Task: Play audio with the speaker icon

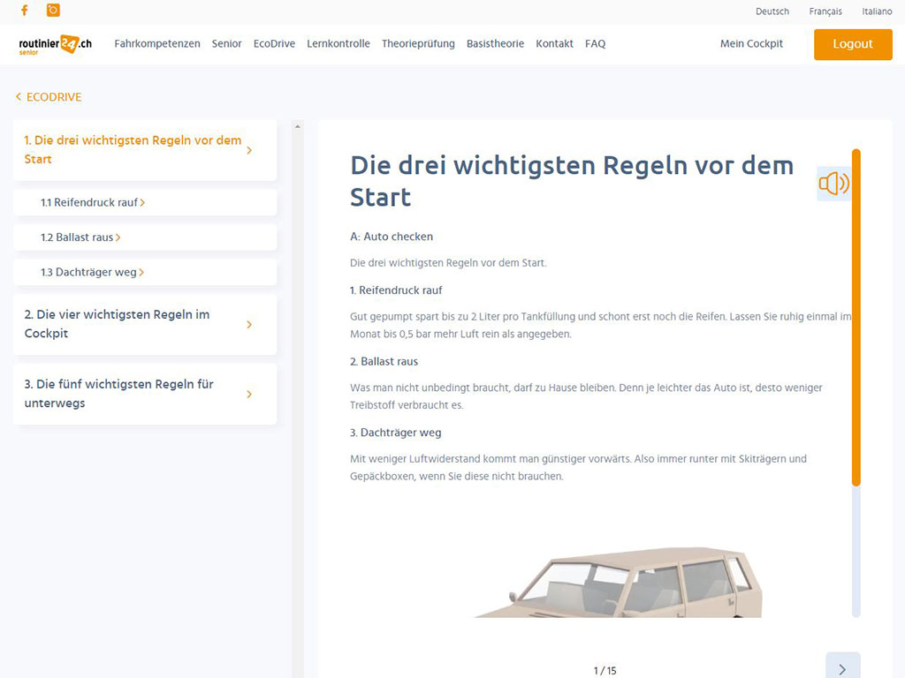Action: click(833, 184)
